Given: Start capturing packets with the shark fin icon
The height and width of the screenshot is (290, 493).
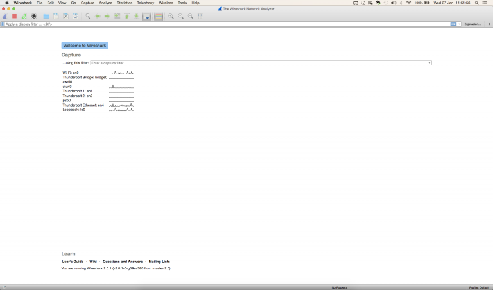Looking at the screenshot, I should (x=4, y=16).
